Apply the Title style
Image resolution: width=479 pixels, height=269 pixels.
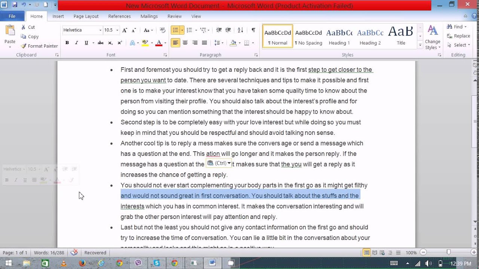[401, 36]
